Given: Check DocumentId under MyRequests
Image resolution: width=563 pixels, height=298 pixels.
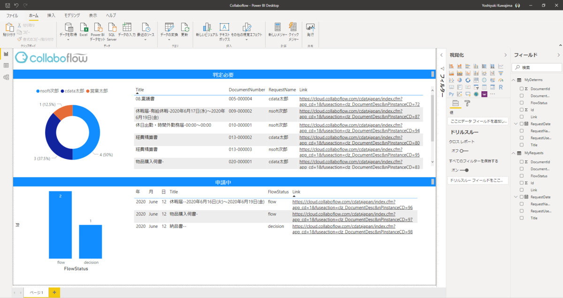Looking at the screenshot, I should [521, 162].
